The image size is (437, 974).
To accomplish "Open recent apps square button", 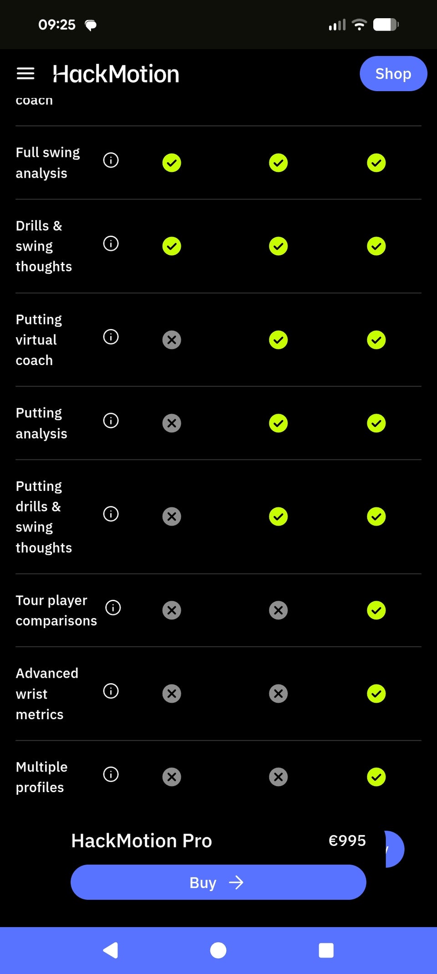I will coord(326,950).
